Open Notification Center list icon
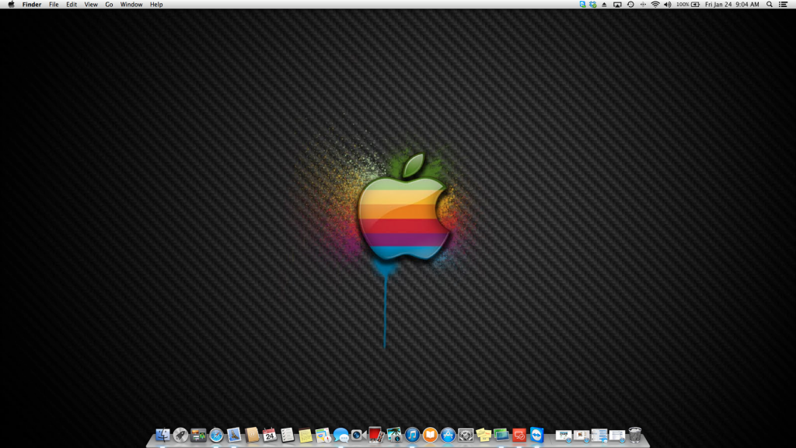Viewport: 796px width, 448px height. pyautogui.click(x=784, y=4)
